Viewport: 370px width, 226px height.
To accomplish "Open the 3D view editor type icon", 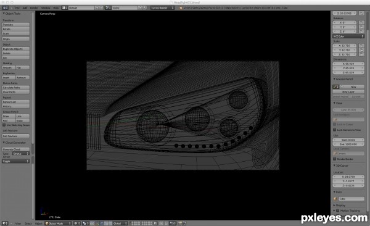I will (5, 223).
